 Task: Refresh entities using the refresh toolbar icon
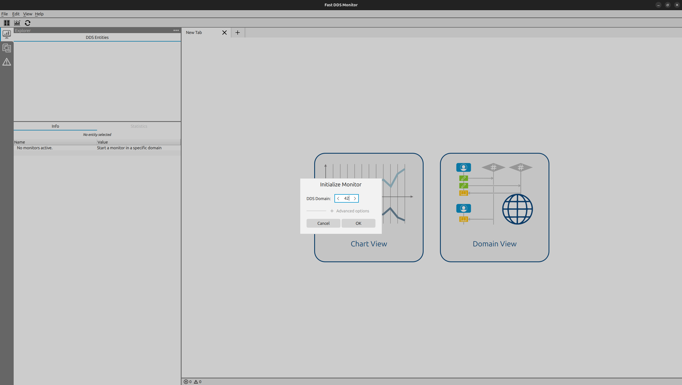pyautogui.click(x=28, y=23)
